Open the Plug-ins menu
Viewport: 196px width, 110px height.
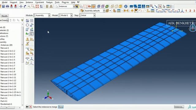pyautogui.click(x=65, y=2)
